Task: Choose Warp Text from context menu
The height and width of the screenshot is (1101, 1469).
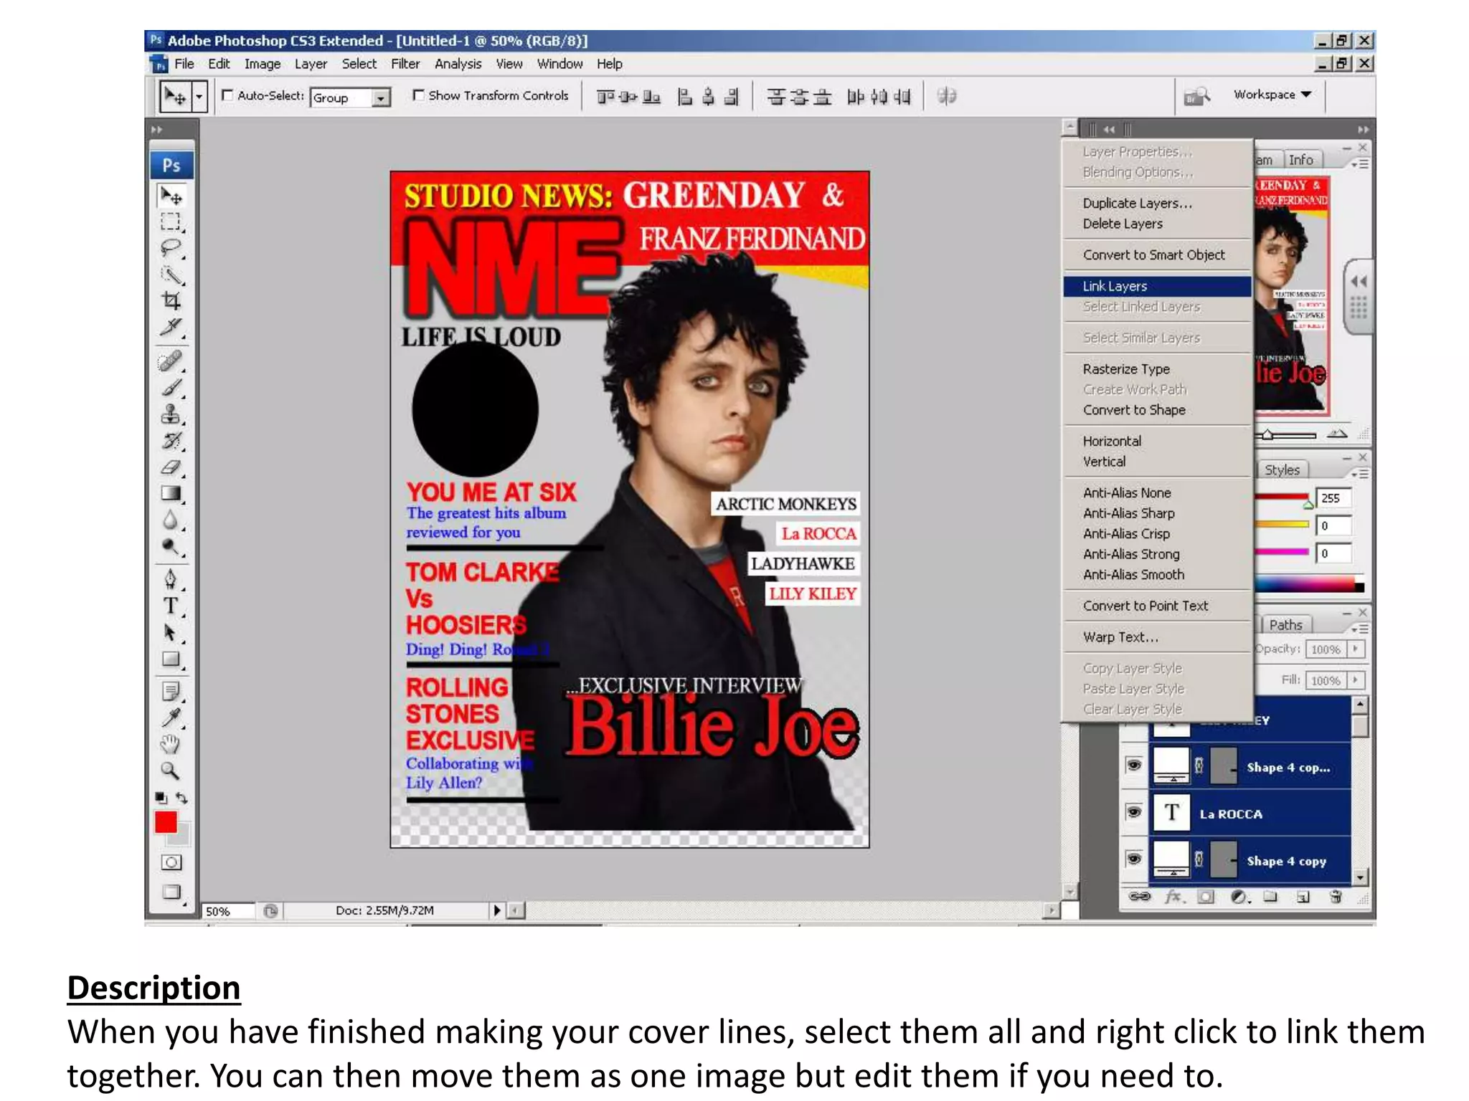Action: pyautogui.click(x=1157, y=637)
